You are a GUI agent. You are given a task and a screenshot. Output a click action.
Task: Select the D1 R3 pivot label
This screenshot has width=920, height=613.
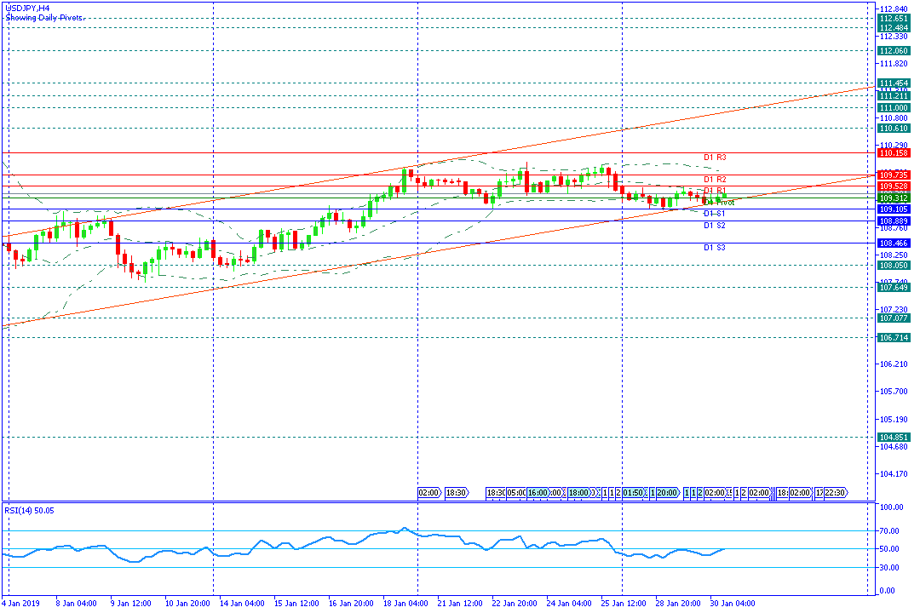pyautogui.click(x=715, y=158)
